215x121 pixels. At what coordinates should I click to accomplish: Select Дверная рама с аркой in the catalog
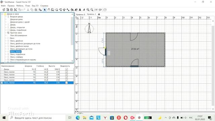[20, 22]
